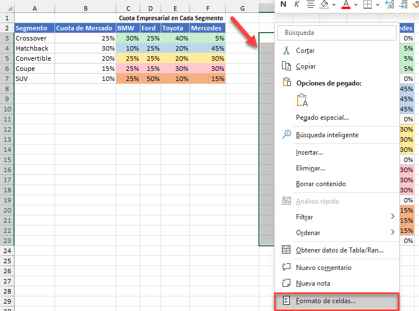Click the paste keep-text-only icon
The height and width of the screenshot is (311, 419).
[x=302, y=100]
